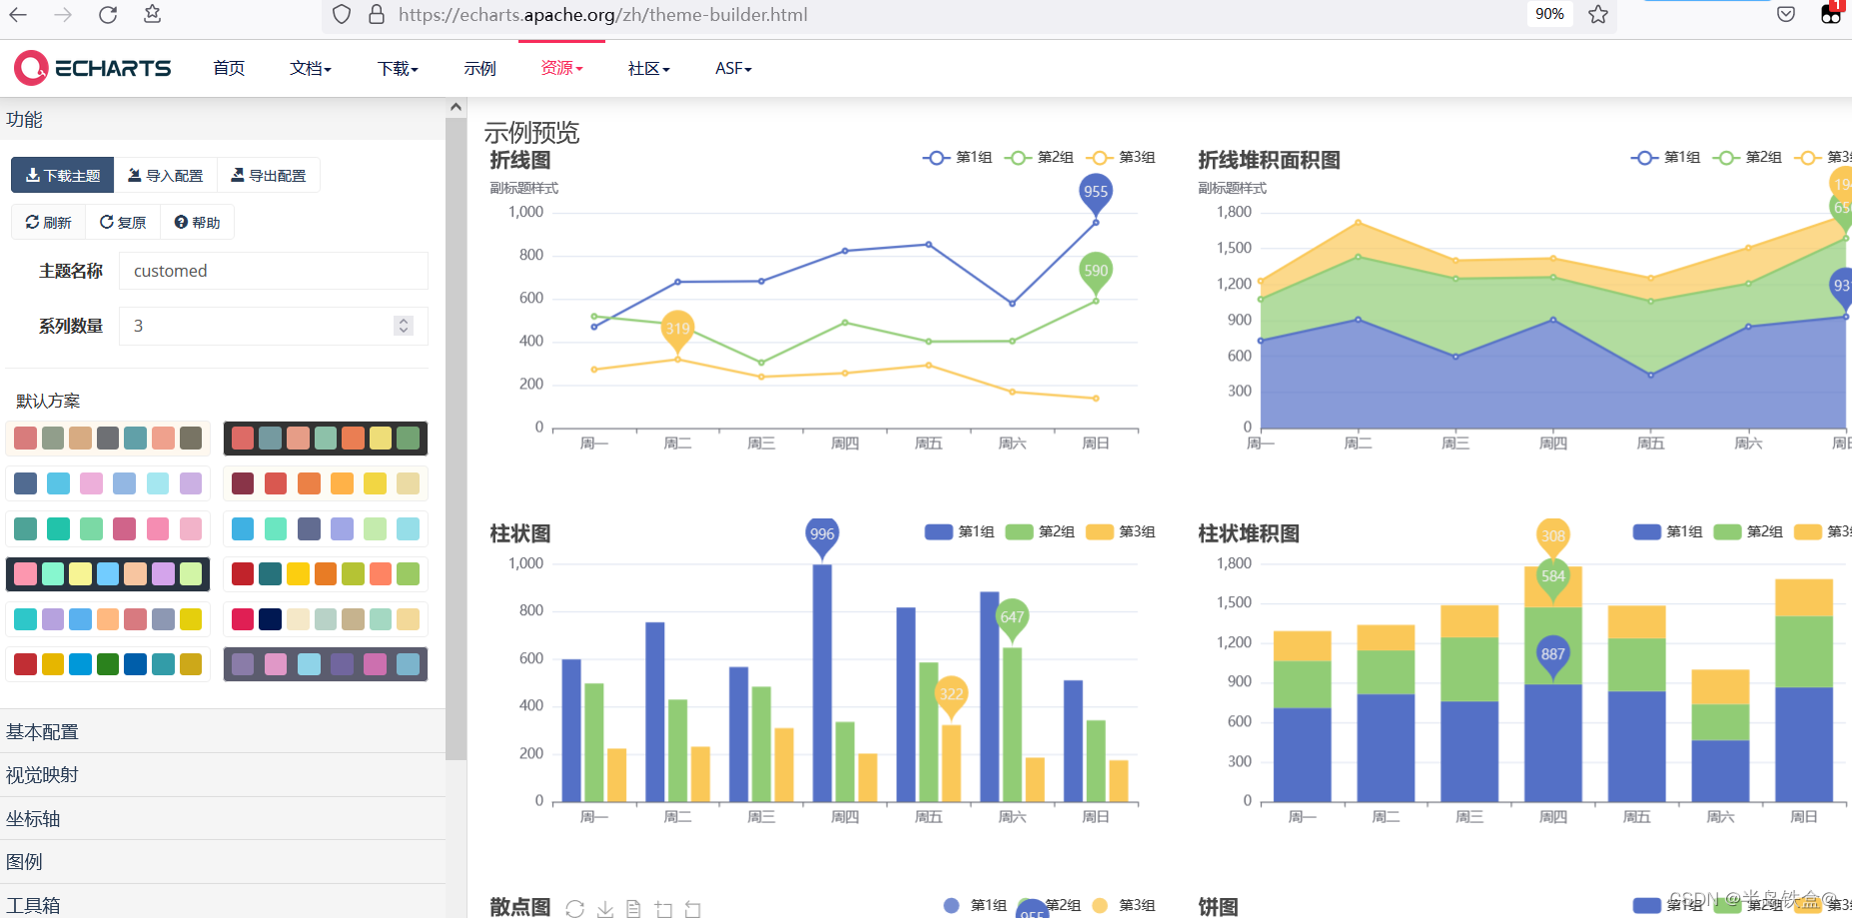Click the 584 marker pin on stacked bar chart
Screen dimensions: 1852x918
pos(1552,576)
